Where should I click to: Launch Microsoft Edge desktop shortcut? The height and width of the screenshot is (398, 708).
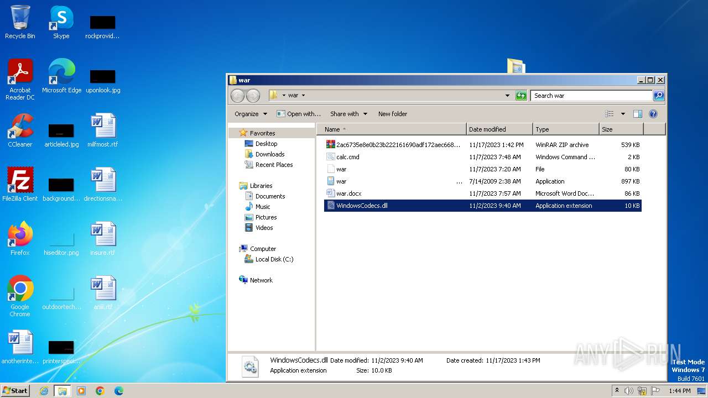[61, 76]
